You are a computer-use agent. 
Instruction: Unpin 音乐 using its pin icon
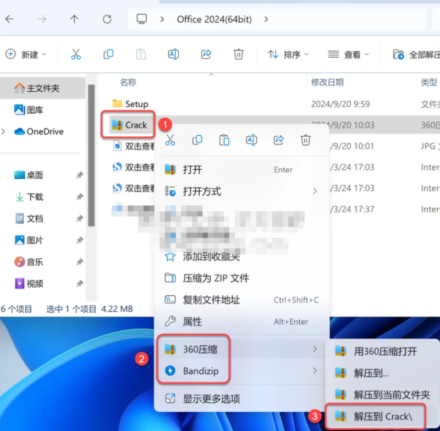click(80, 262)
